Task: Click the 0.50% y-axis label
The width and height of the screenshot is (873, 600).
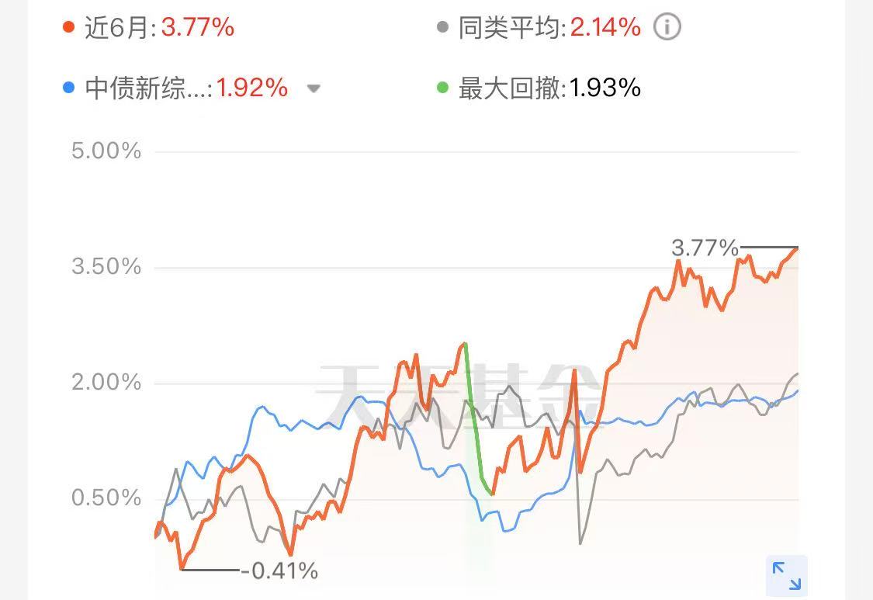Action: [x=106, y=498]
